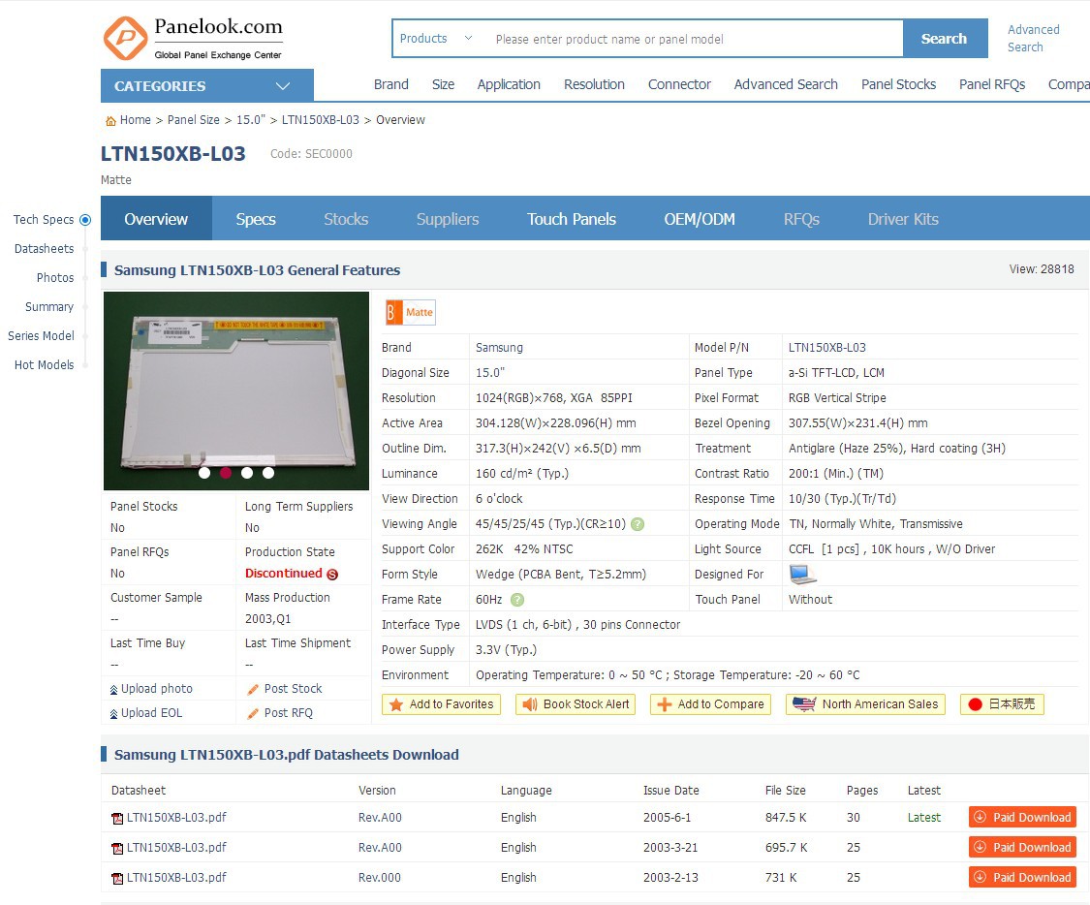Click the Matte badge icon
The height and width of the screenshot is (905, 1090).
[410, 313]
